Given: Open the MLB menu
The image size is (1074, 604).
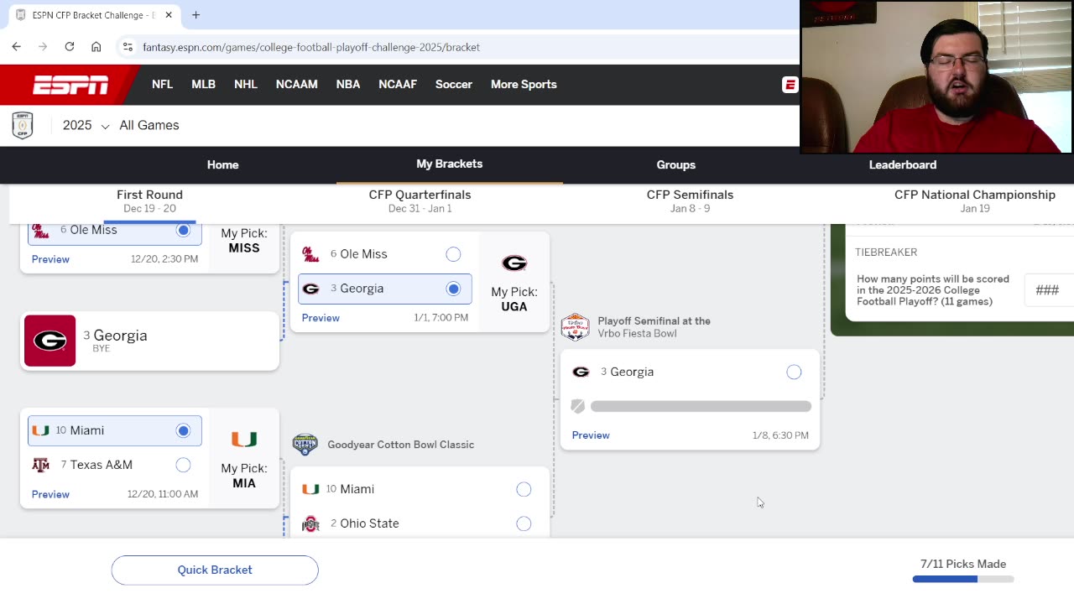Looking at the screenshot, I should point(203,85).
